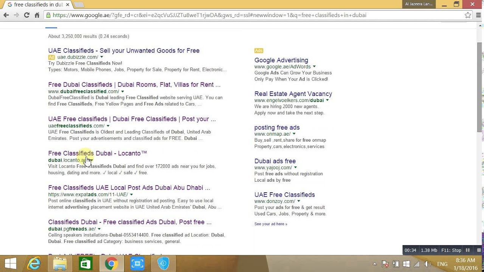
Task: Click 'About 3,250,000 results' stats text
Action: tap(88, 37)
